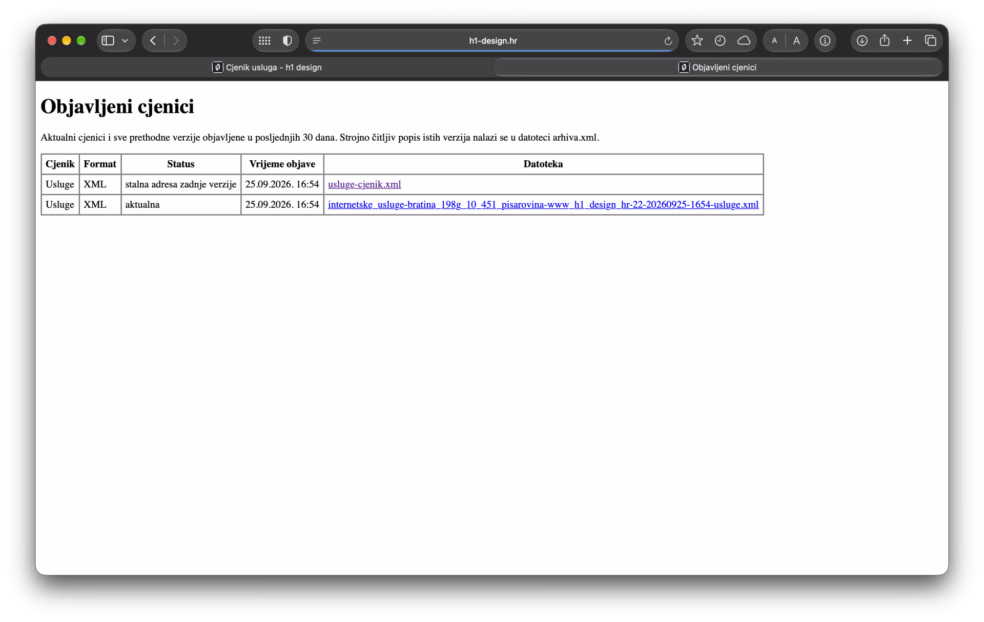
Task: Show the Reader view icon in address bar
Action: pyautogui.click(x=317, y=40)
